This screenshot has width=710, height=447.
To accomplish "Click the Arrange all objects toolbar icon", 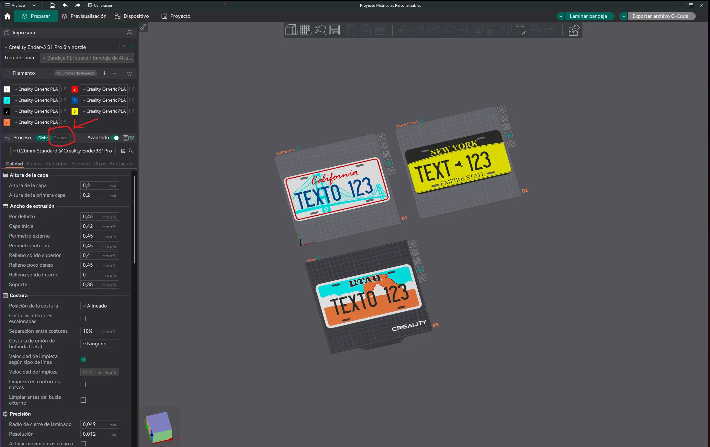I will (x=334, y=30).
